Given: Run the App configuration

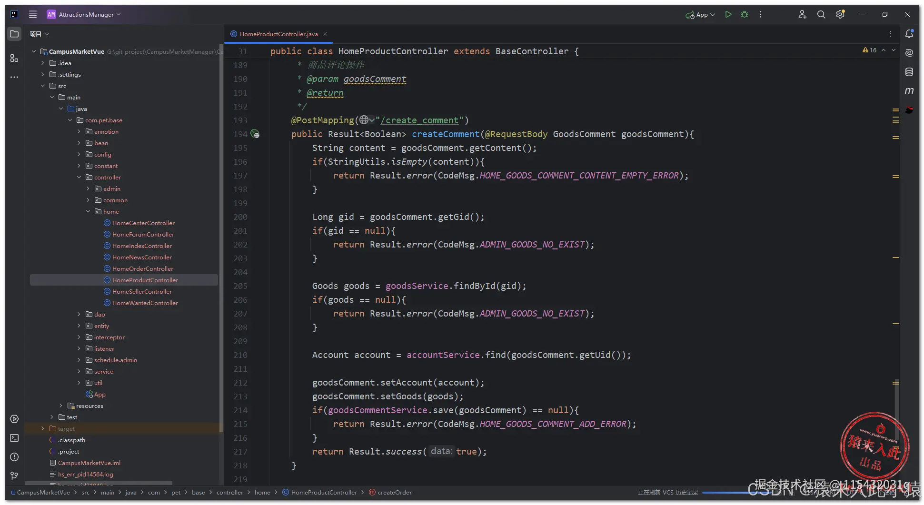Looking at the screenshot, I should [728, 14].
